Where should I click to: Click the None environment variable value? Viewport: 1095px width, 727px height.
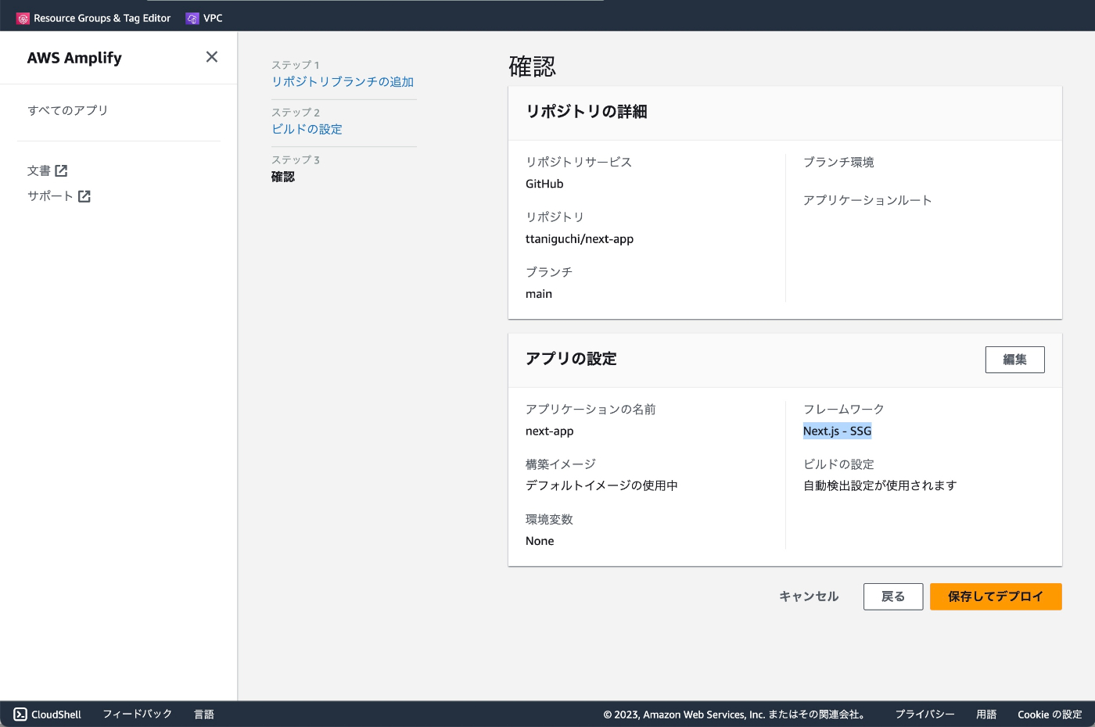(x=540, y=541)
